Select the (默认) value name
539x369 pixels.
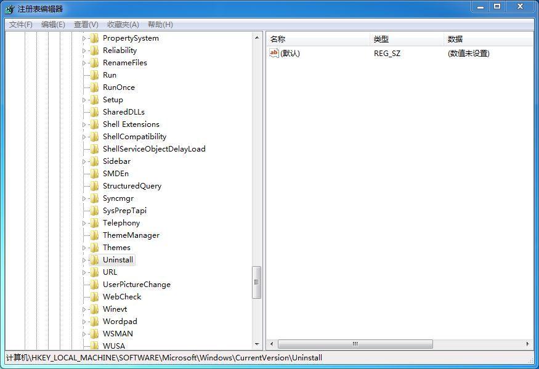coord(290,54)
